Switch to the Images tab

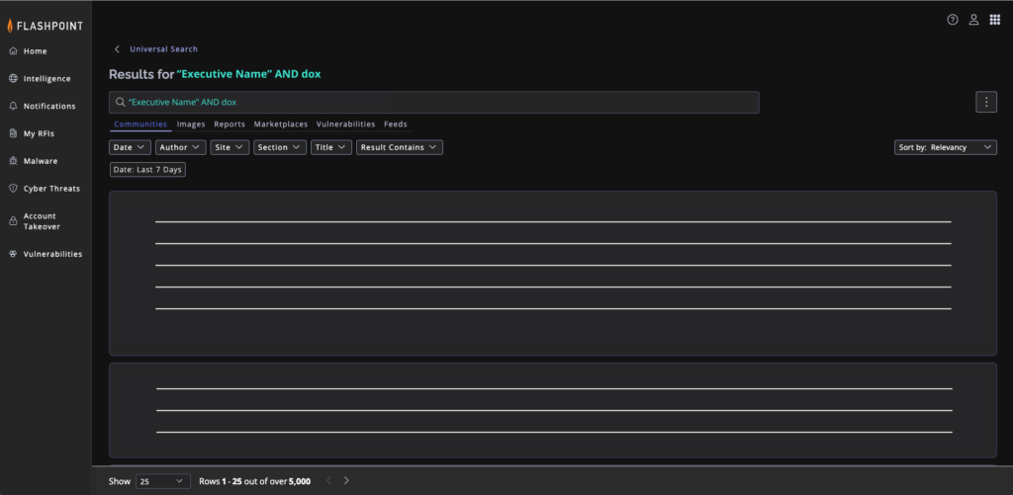click(191, 124)
